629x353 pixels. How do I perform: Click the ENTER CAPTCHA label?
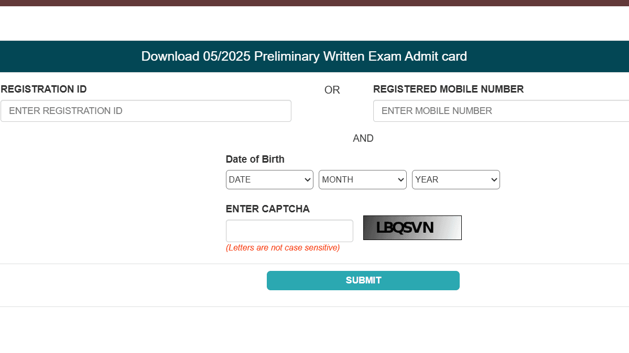pos(267,209)
